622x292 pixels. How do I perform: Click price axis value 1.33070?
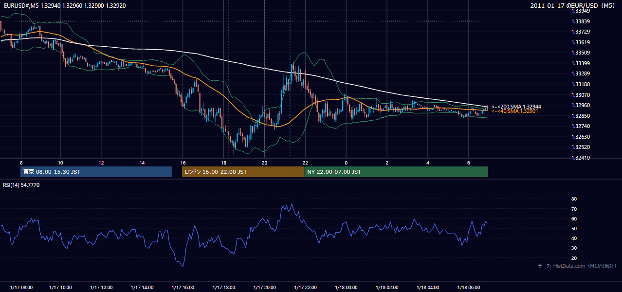click(x=581, y=95)
